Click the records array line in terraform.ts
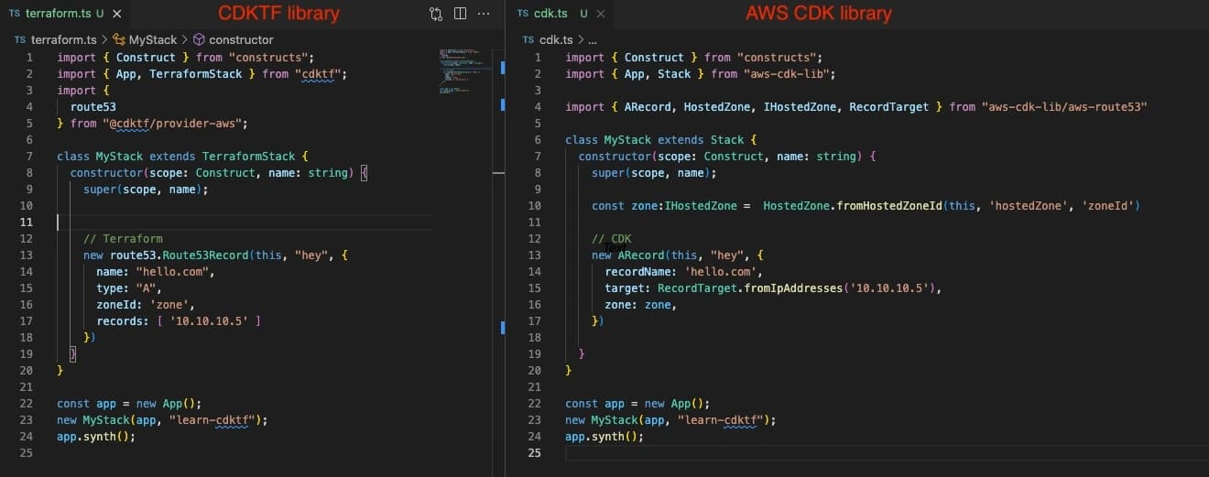 (179, 320)
